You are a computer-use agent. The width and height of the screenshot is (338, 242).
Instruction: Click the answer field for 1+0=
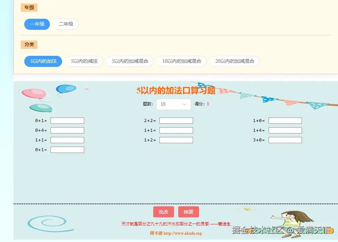[x=285, y=120]
